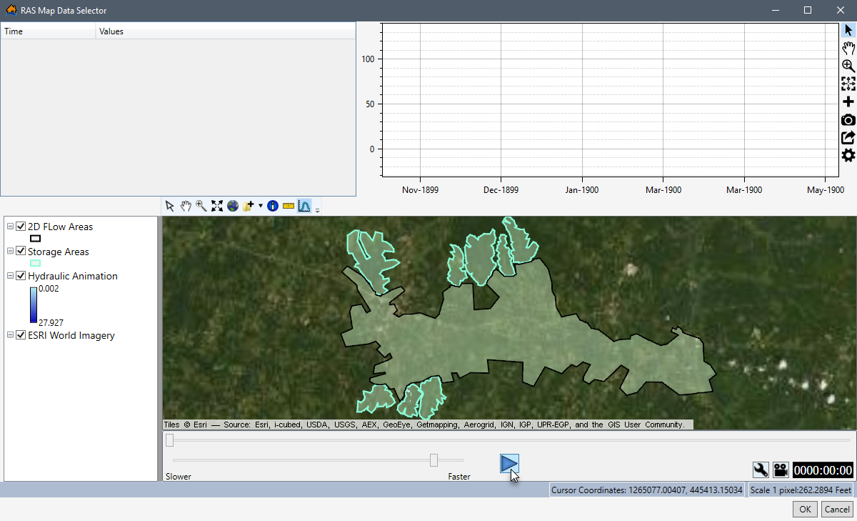Activate the Zoom In magnifier on map toolbar
This screenshot has height=521, width=857.
[201, 206]
